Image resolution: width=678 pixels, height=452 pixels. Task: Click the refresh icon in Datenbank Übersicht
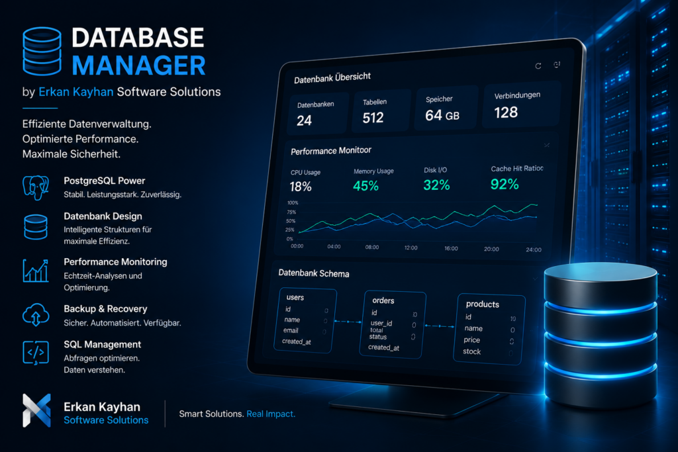538,66
